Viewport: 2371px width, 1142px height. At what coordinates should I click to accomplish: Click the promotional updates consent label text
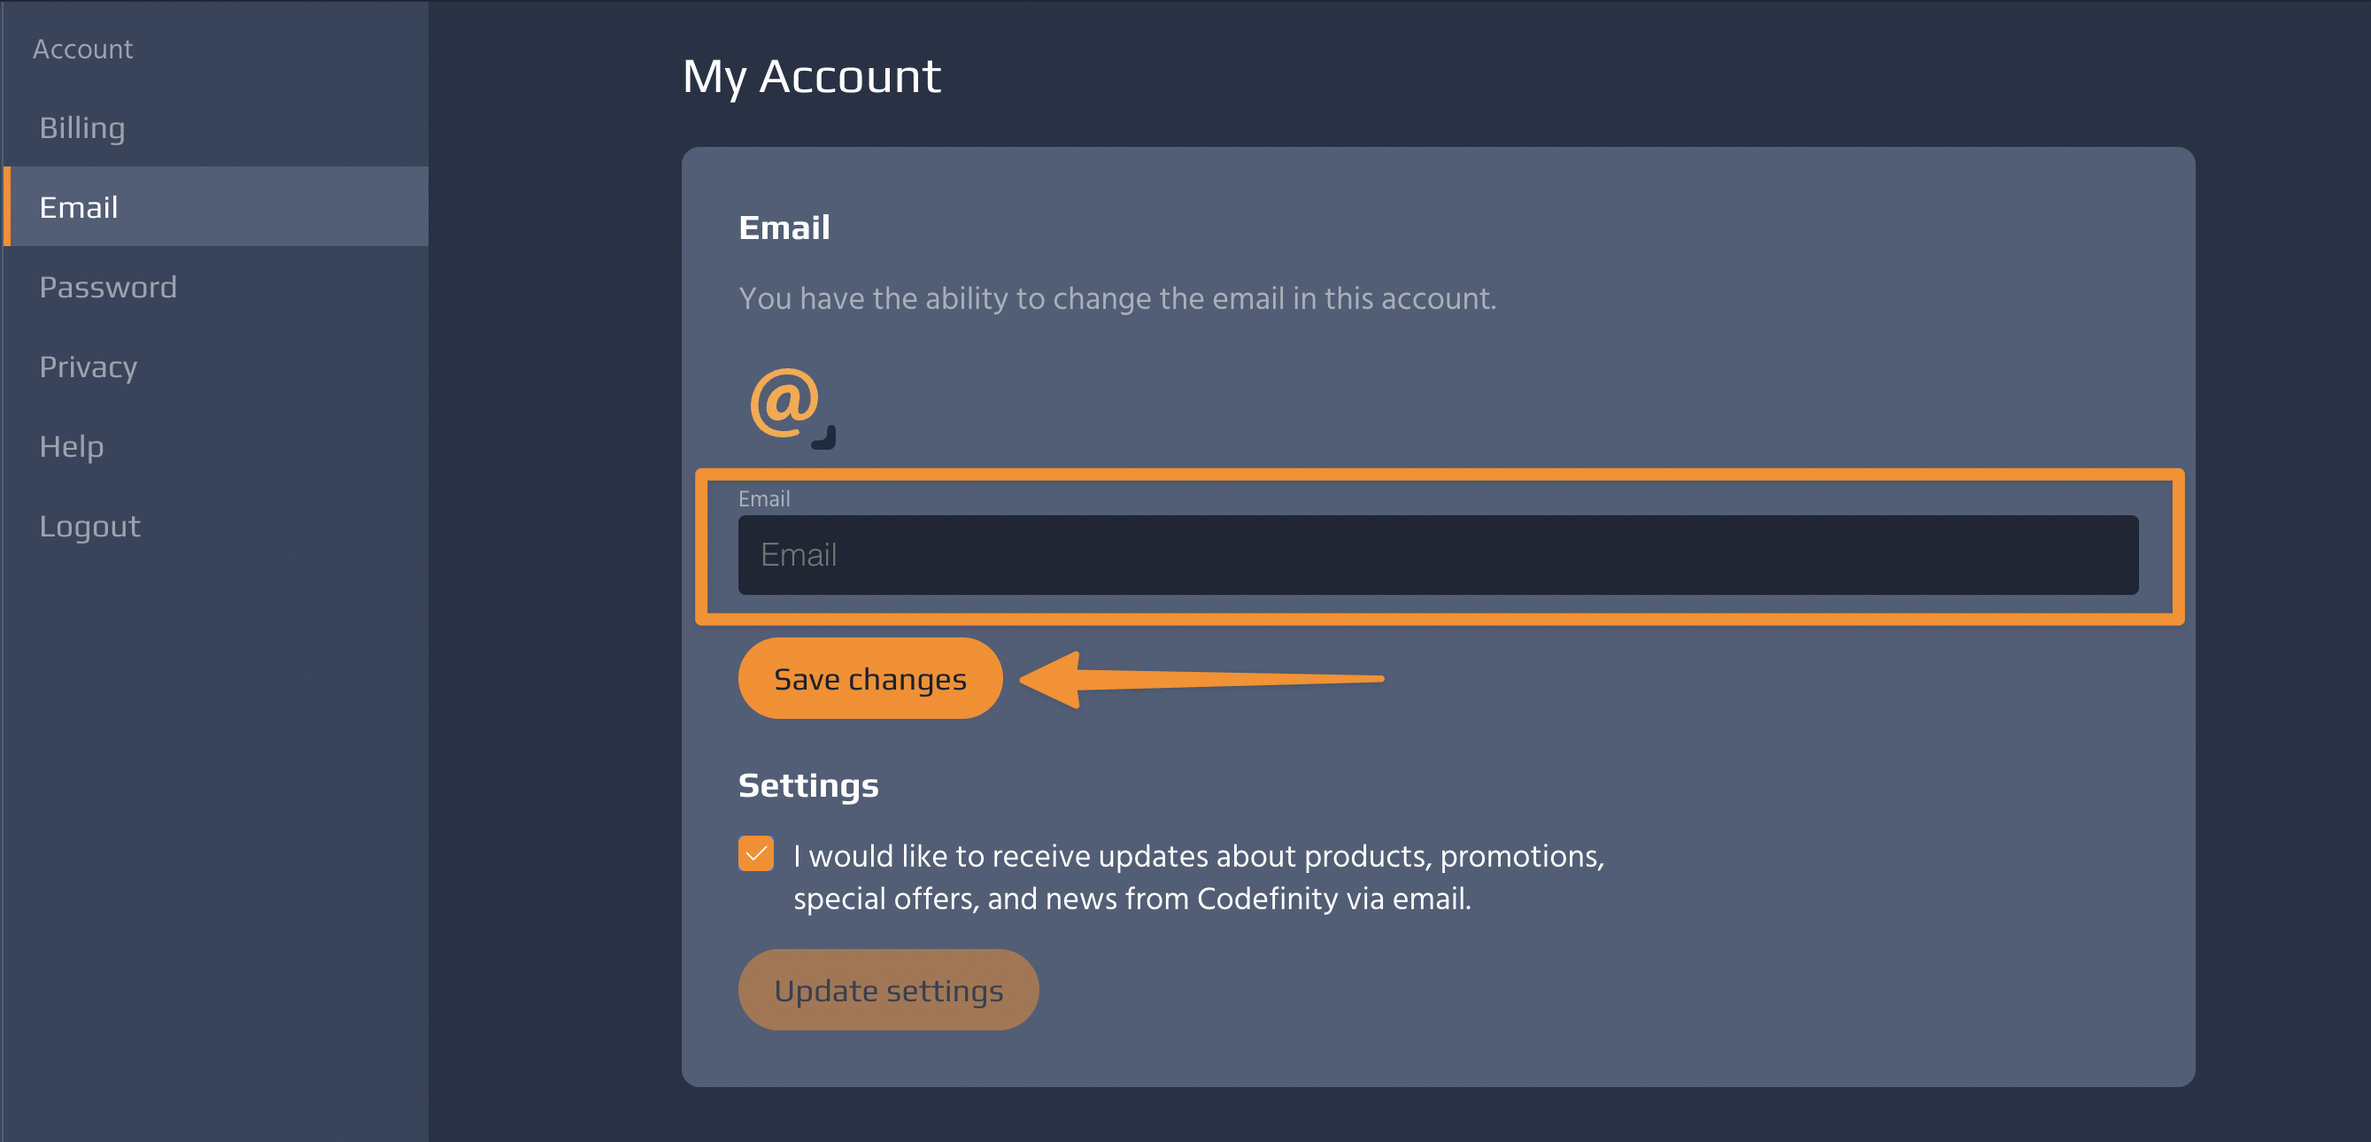click(x=1199, y=877)
